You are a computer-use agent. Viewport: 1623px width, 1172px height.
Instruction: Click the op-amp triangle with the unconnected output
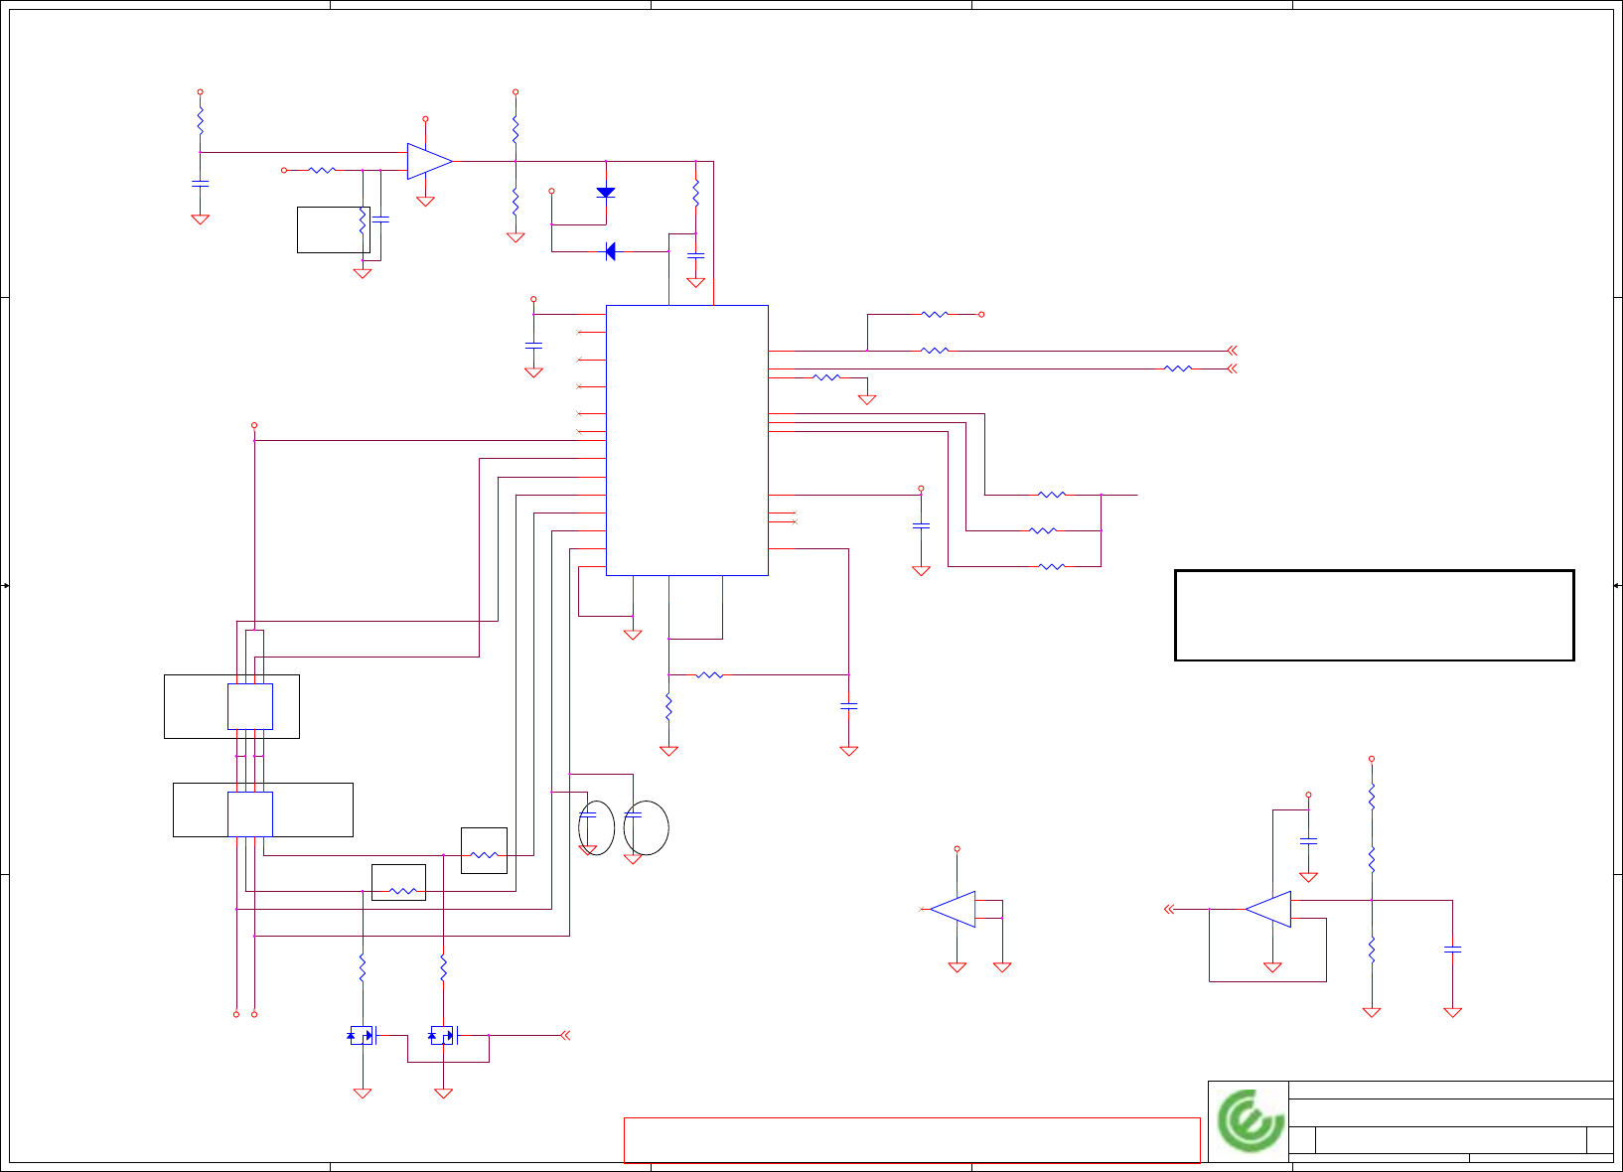(953, 909)
